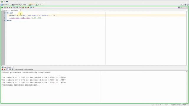This screenshot has width=189, height=106.
Task: Click output panel scrollbar down arrow
Action: 187,102
